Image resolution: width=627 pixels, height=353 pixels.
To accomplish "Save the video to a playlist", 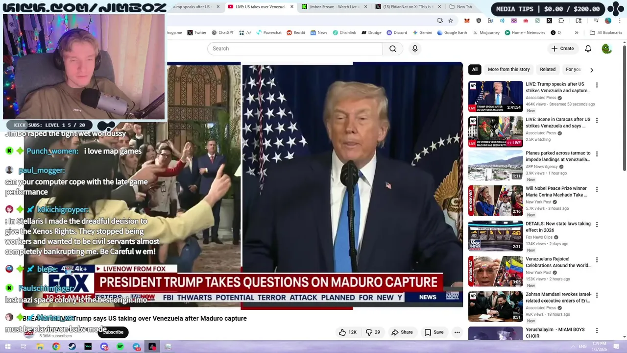I will click(434, 332).
